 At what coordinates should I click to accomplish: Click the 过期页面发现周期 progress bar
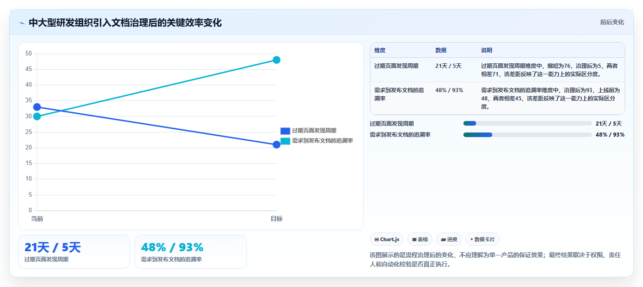pos(527,123)
